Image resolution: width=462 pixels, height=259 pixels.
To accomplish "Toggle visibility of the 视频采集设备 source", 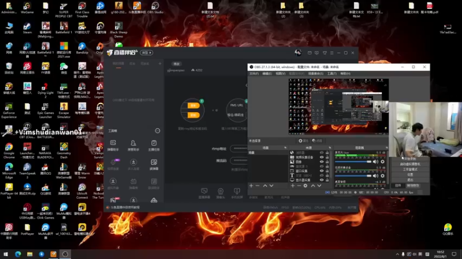I will tap(322, 157).
